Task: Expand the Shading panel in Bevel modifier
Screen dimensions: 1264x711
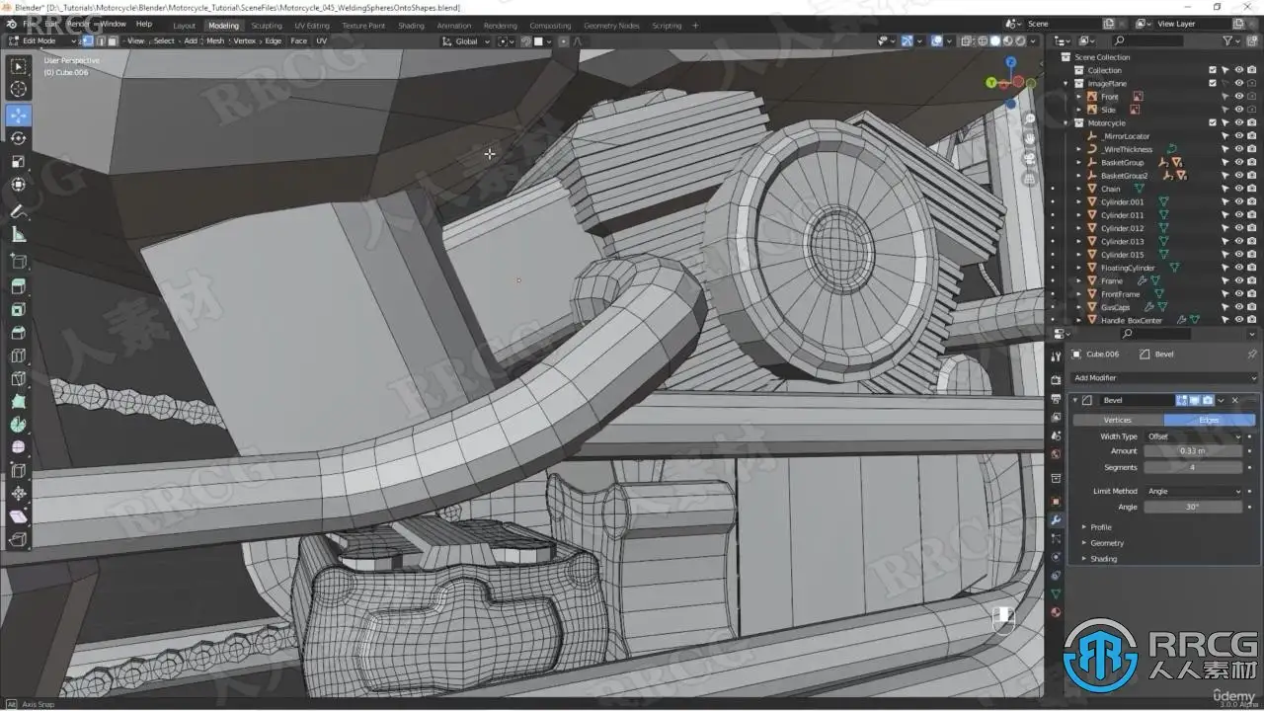Action: pyautogui.click(x=1103, y=559)
